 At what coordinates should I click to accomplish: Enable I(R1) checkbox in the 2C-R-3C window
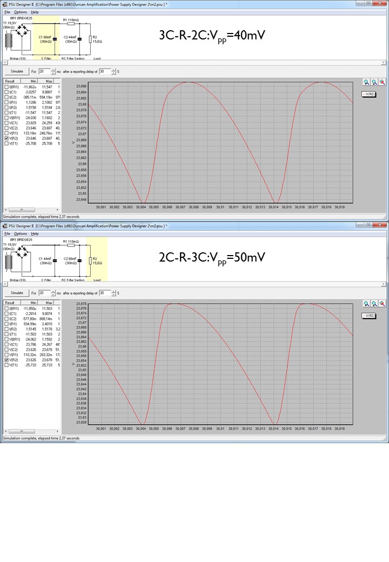6,324
